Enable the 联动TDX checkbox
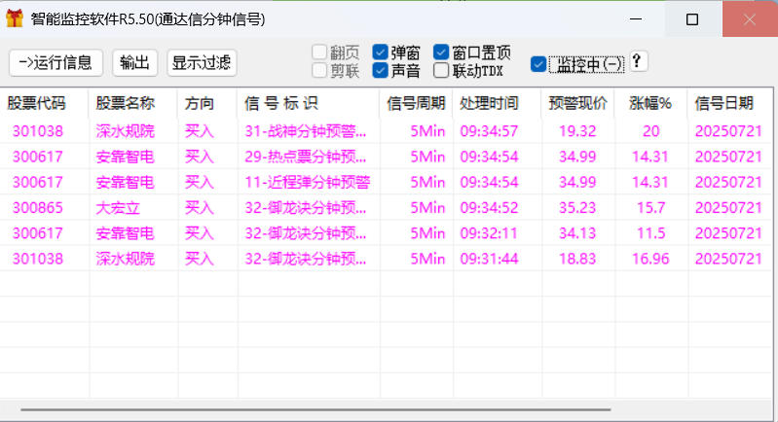778x422 pixels. coord(442,70)
